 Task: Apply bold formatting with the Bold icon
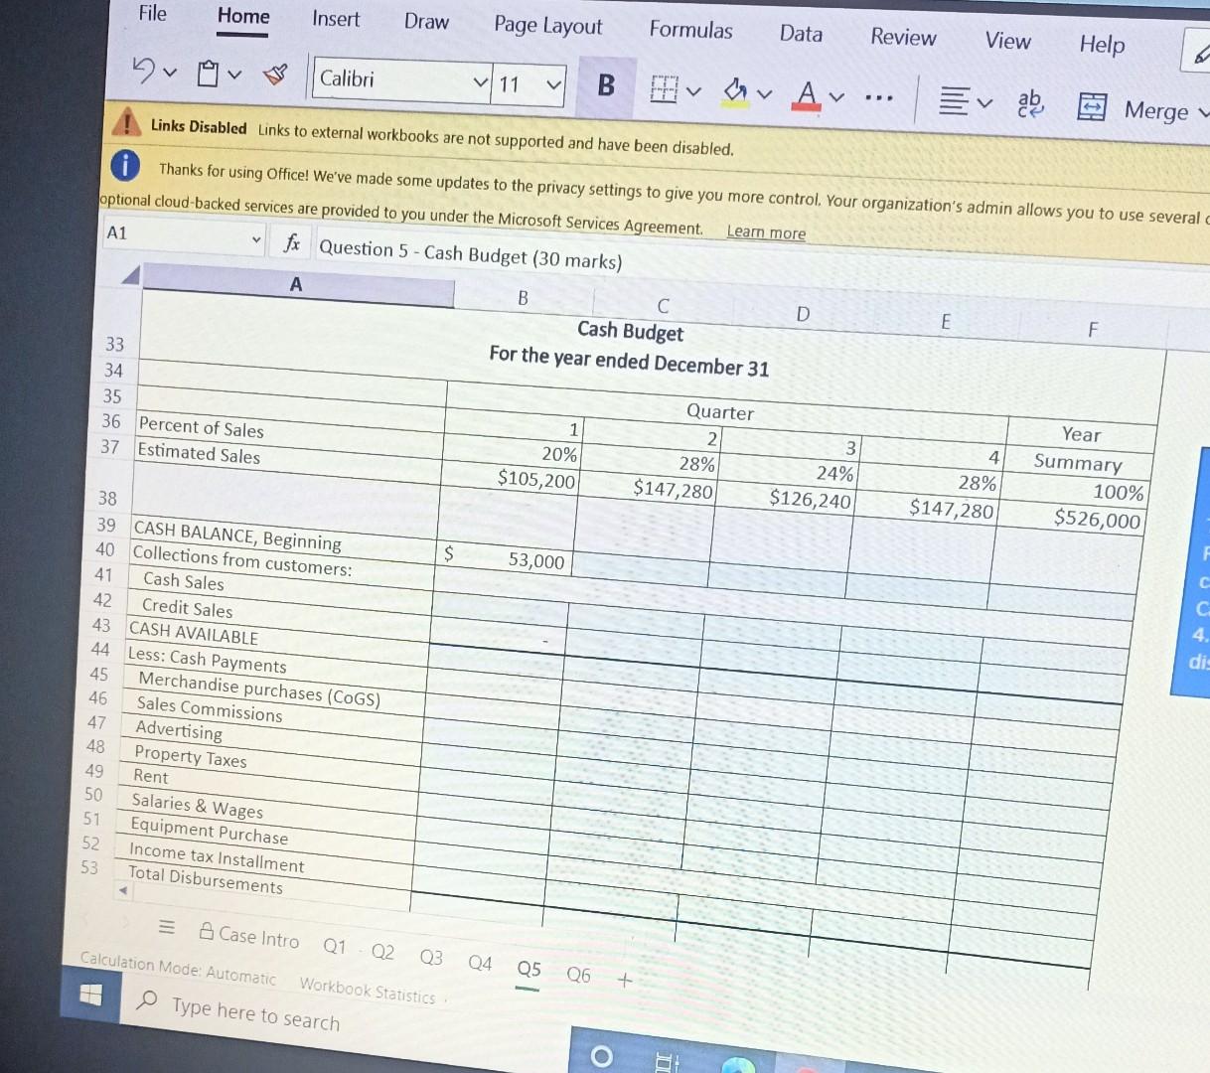[x=605, y=86]
